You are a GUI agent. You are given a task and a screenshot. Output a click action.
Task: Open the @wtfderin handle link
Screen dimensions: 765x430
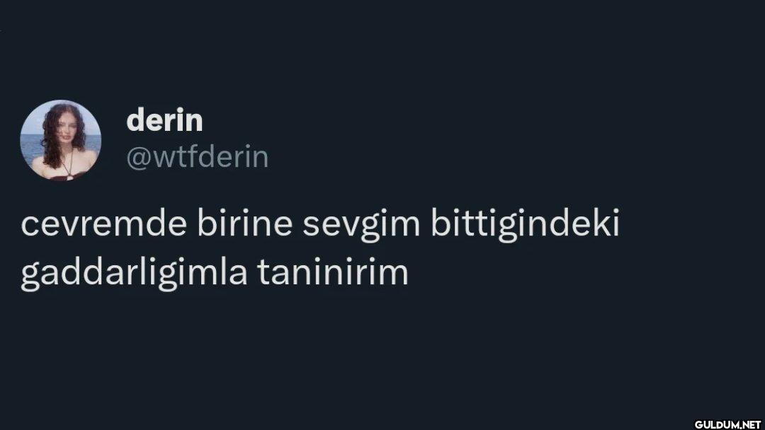pos(197,157)
